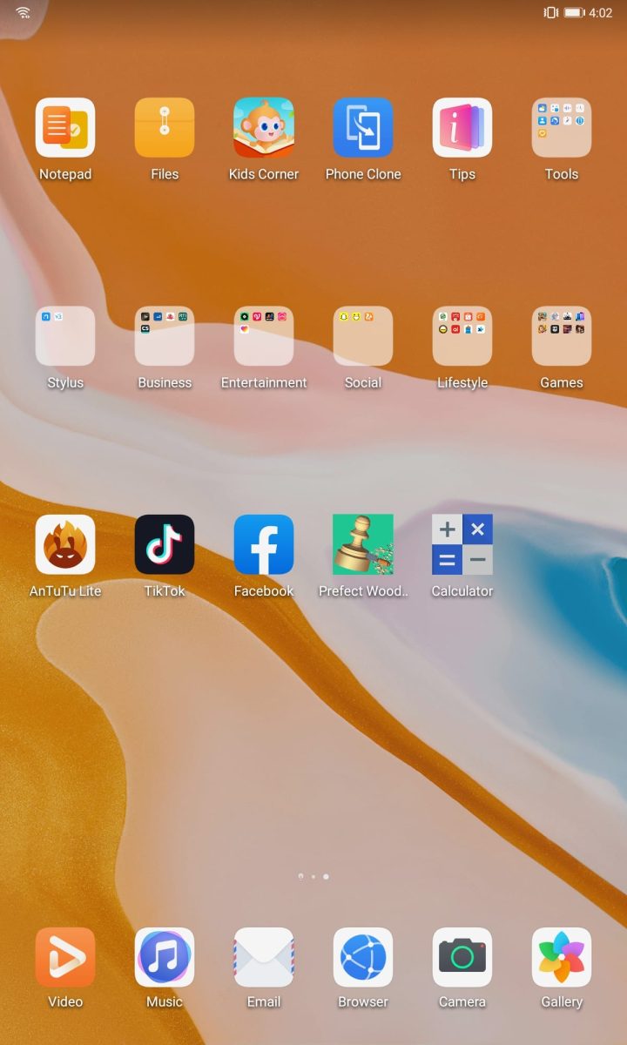This screenshot has height=1045, width=627.
Task: Expand the Business folder
Action: (165, 336)
